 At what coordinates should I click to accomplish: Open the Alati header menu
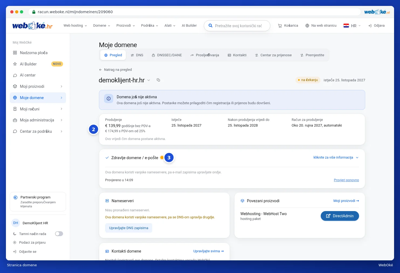[170, 26]
